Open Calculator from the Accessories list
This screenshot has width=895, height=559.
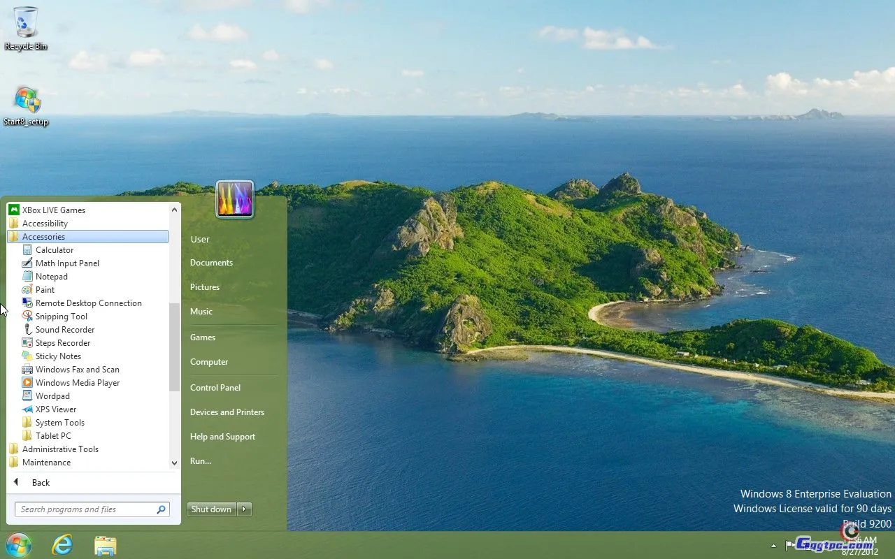pos(54,250)
